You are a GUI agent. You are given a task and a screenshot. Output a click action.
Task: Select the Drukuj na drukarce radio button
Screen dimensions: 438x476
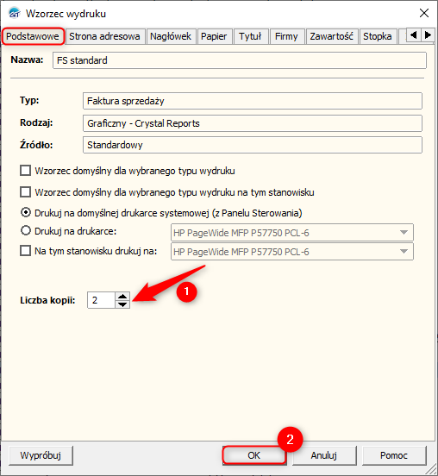(26, 231)
